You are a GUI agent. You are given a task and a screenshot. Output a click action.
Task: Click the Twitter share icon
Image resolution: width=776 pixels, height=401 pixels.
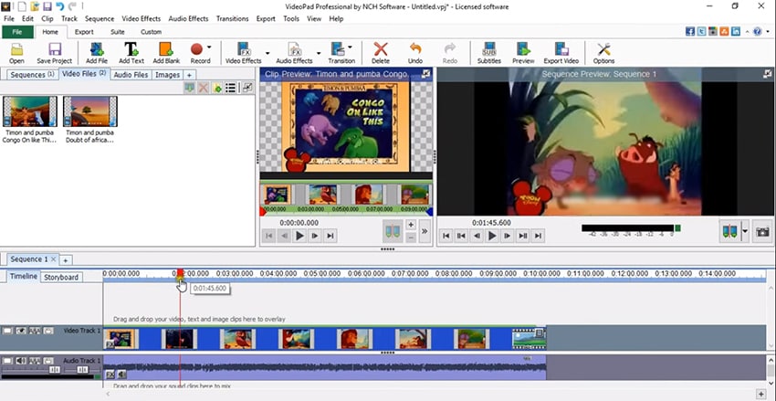701,31
